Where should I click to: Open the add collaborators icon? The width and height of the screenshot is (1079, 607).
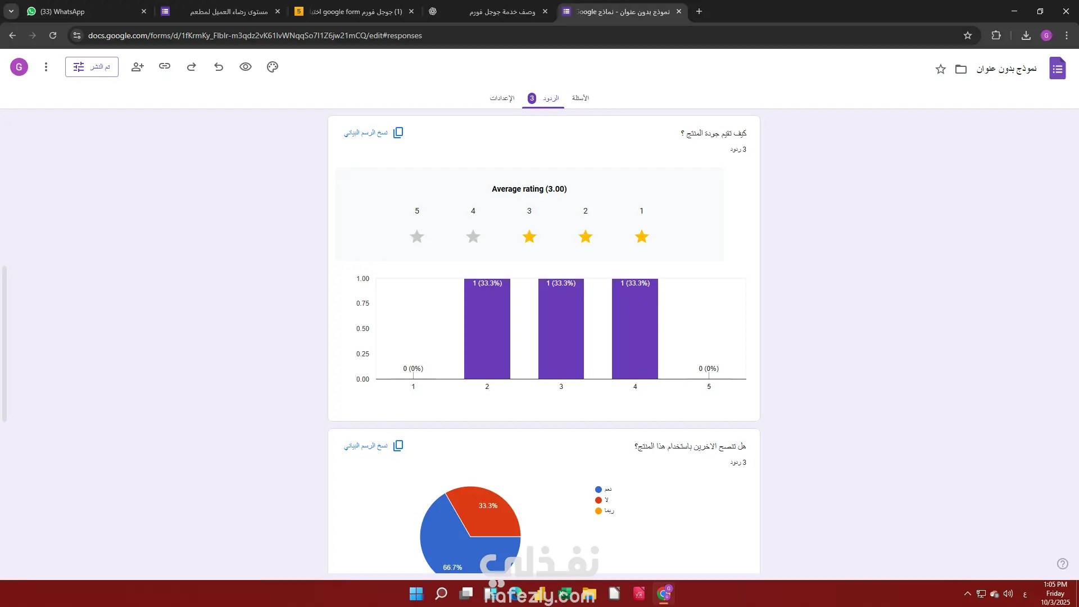click(138, 67)
